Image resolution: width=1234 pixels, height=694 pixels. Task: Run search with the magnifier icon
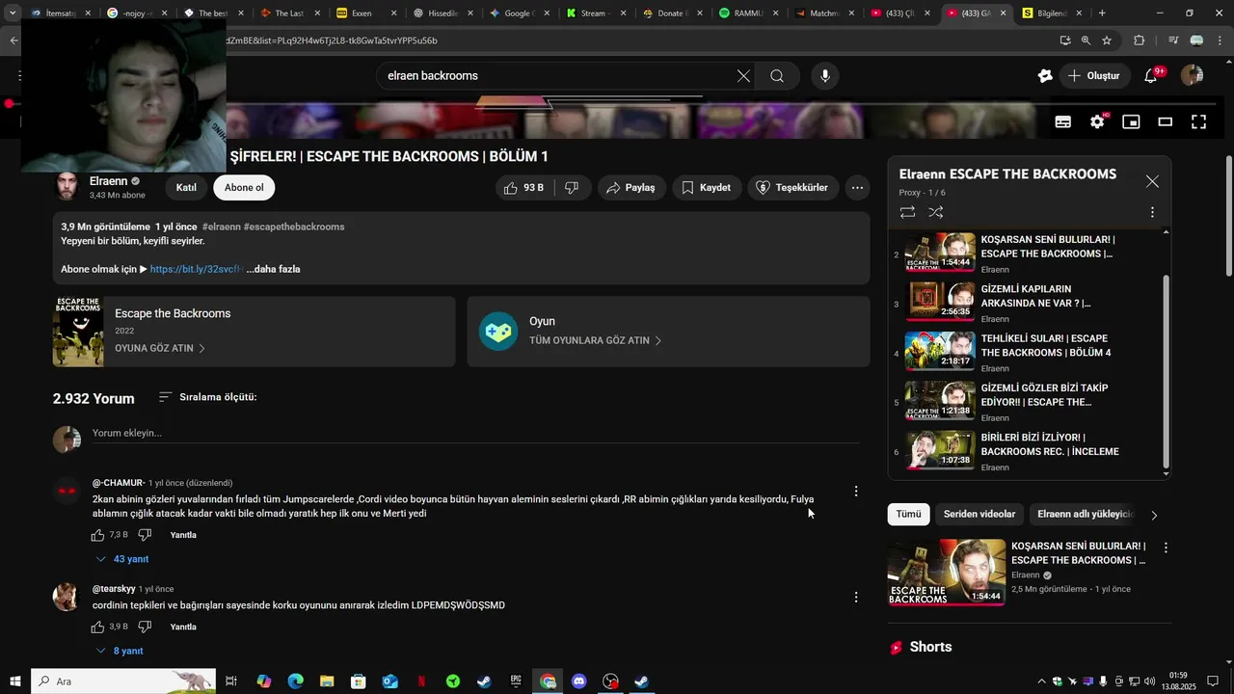tap(777, 76)
